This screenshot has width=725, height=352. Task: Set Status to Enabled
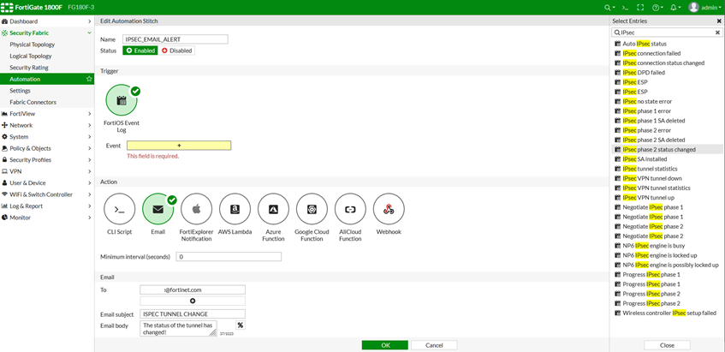pos(141,51)
